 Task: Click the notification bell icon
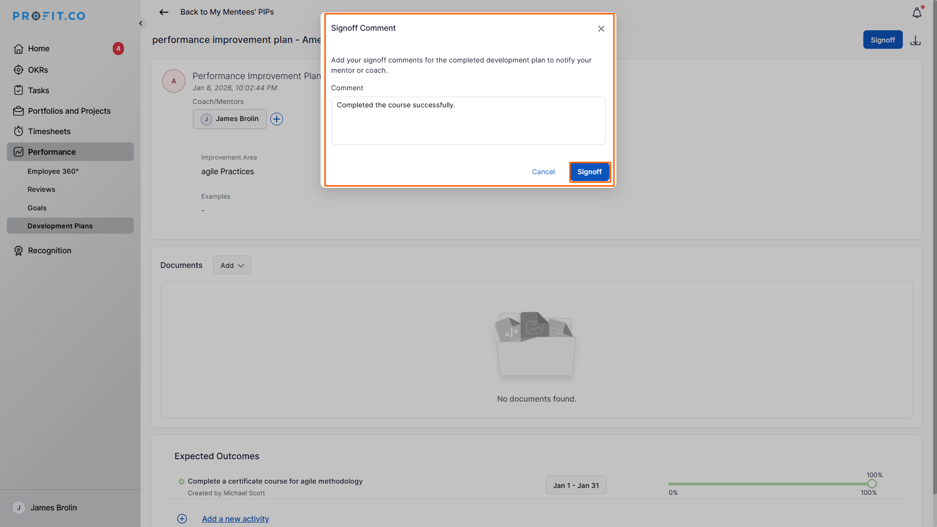[x=917, y=13]
